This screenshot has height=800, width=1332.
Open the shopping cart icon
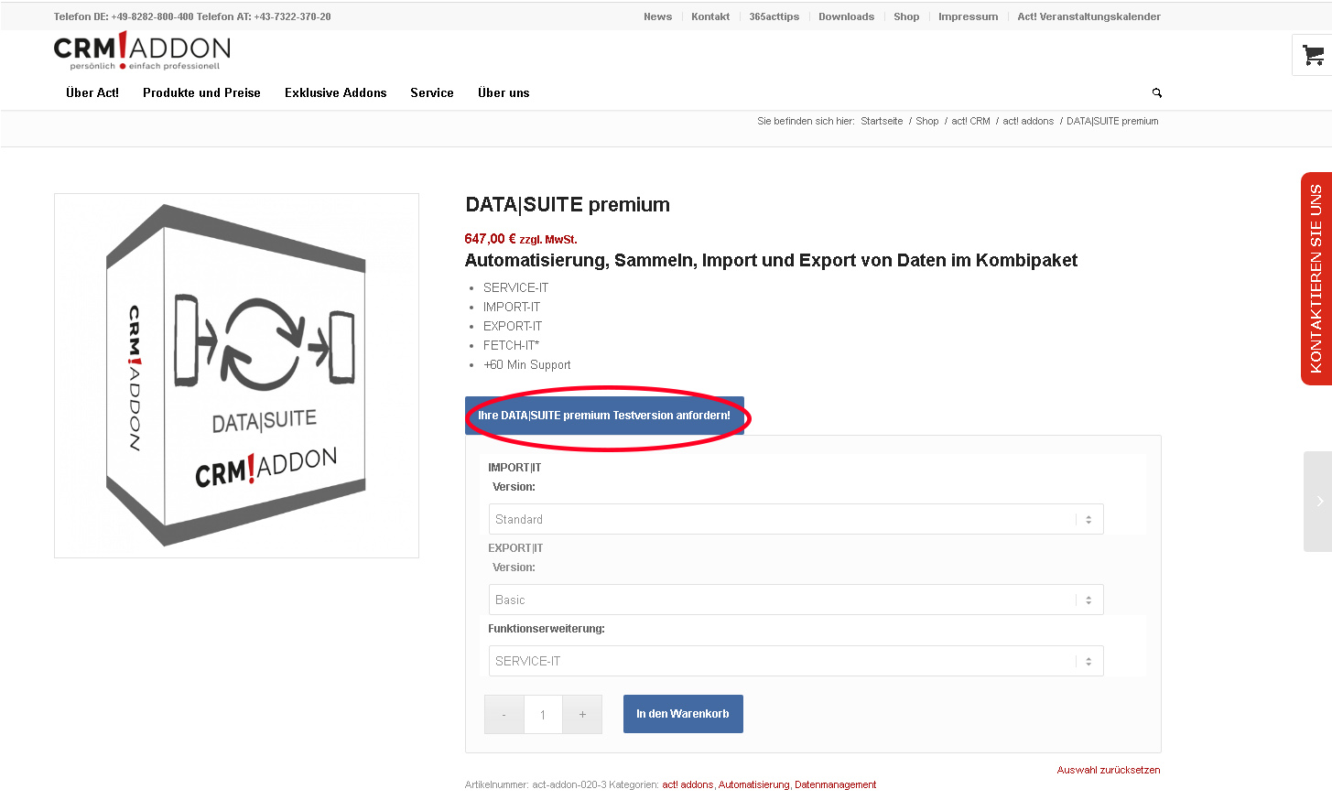point(1313,56)
